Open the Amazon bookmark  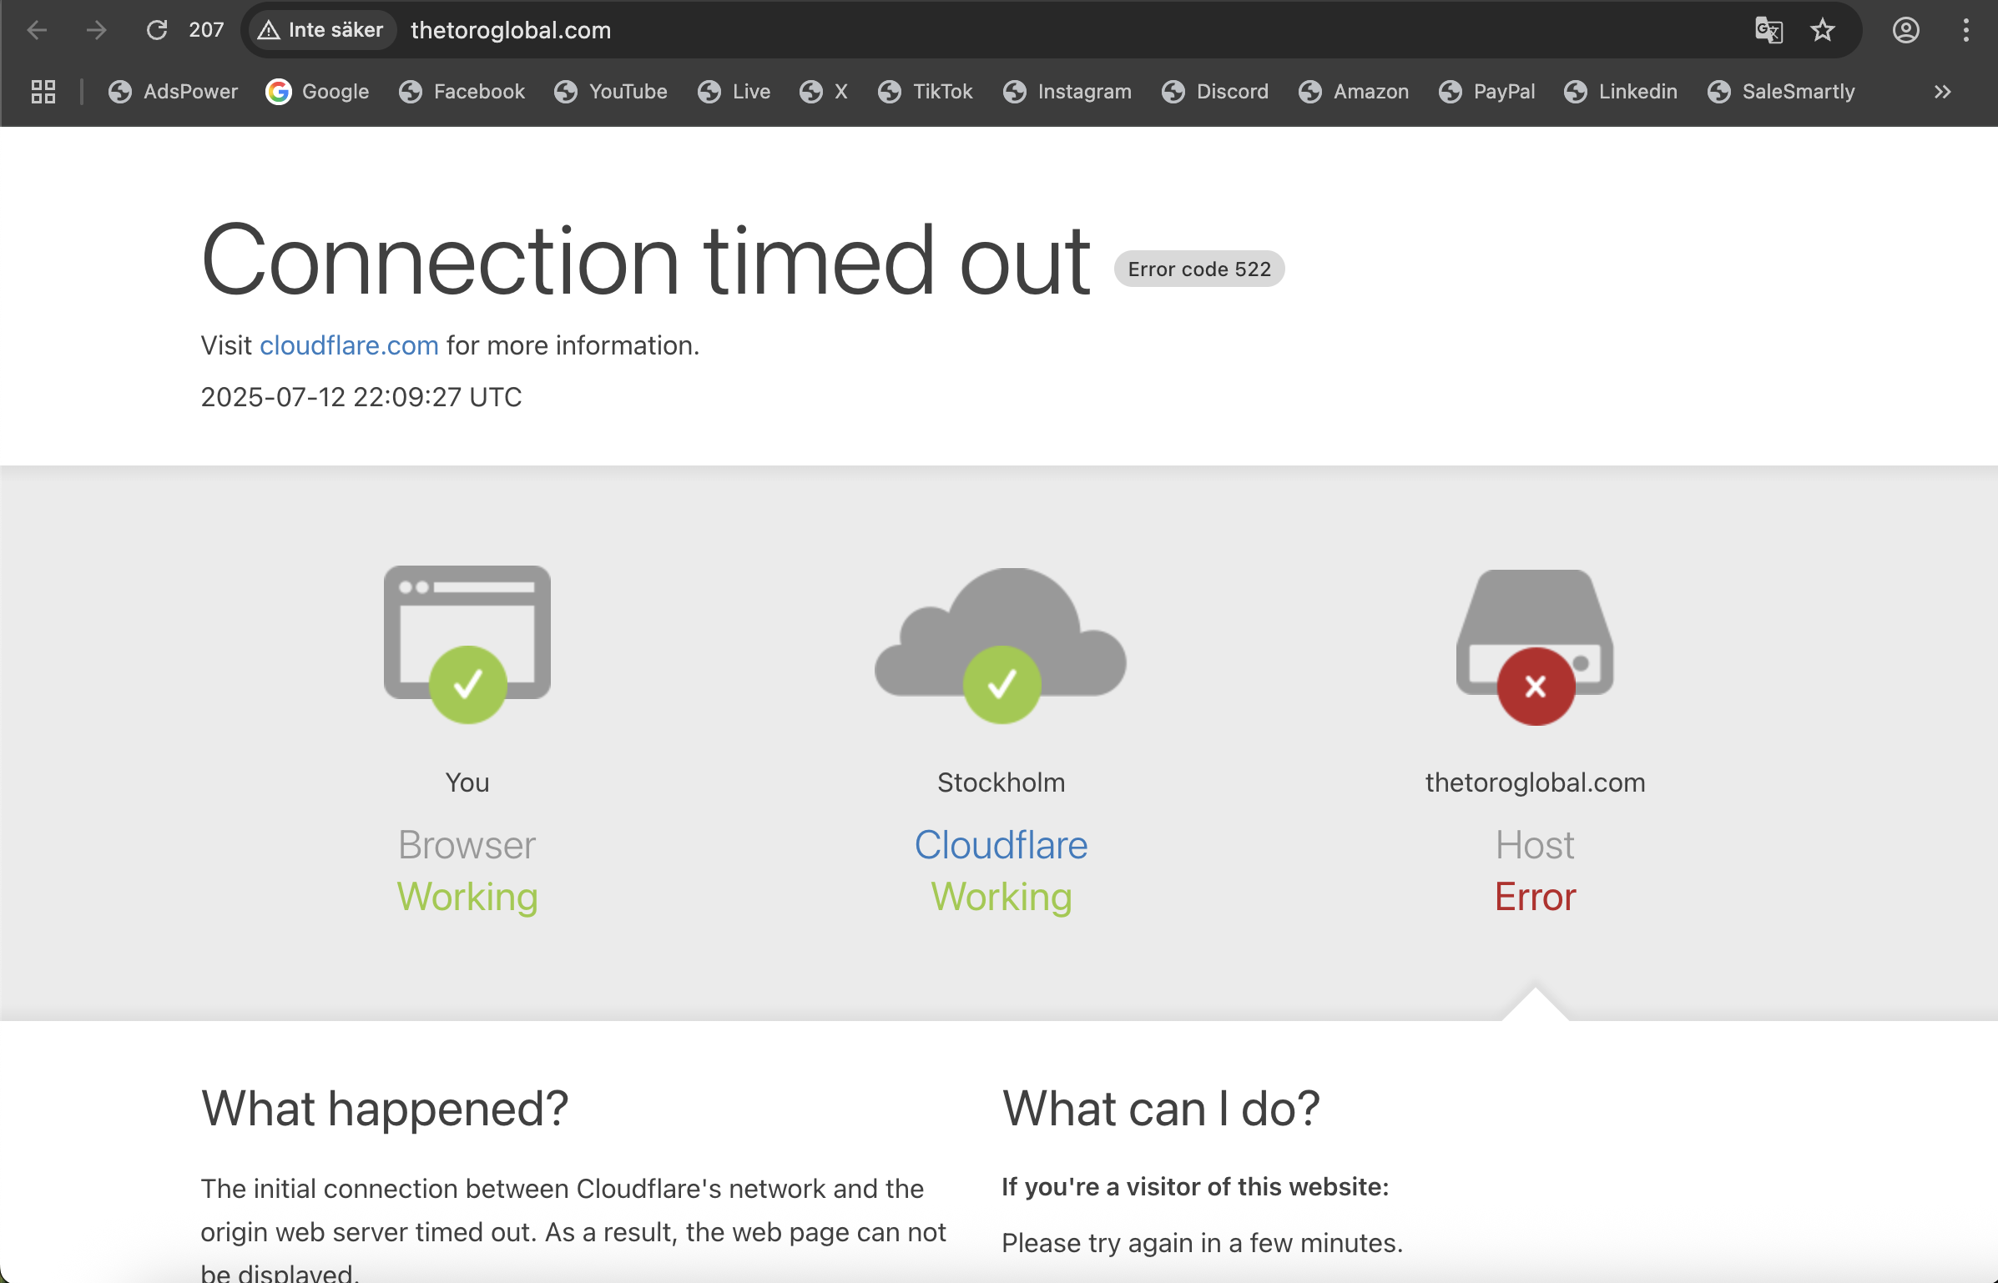point(1354,92)
